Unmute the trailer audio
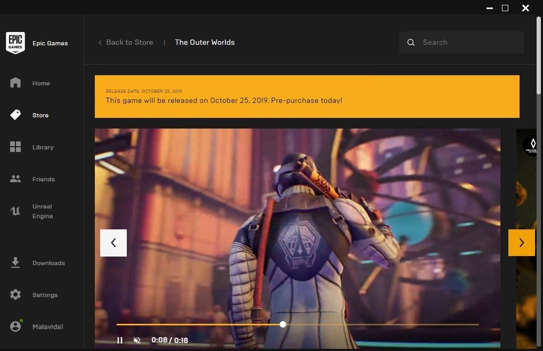This screenshot has width=543, height=351. pyautogui.click(x=137, y=340)
